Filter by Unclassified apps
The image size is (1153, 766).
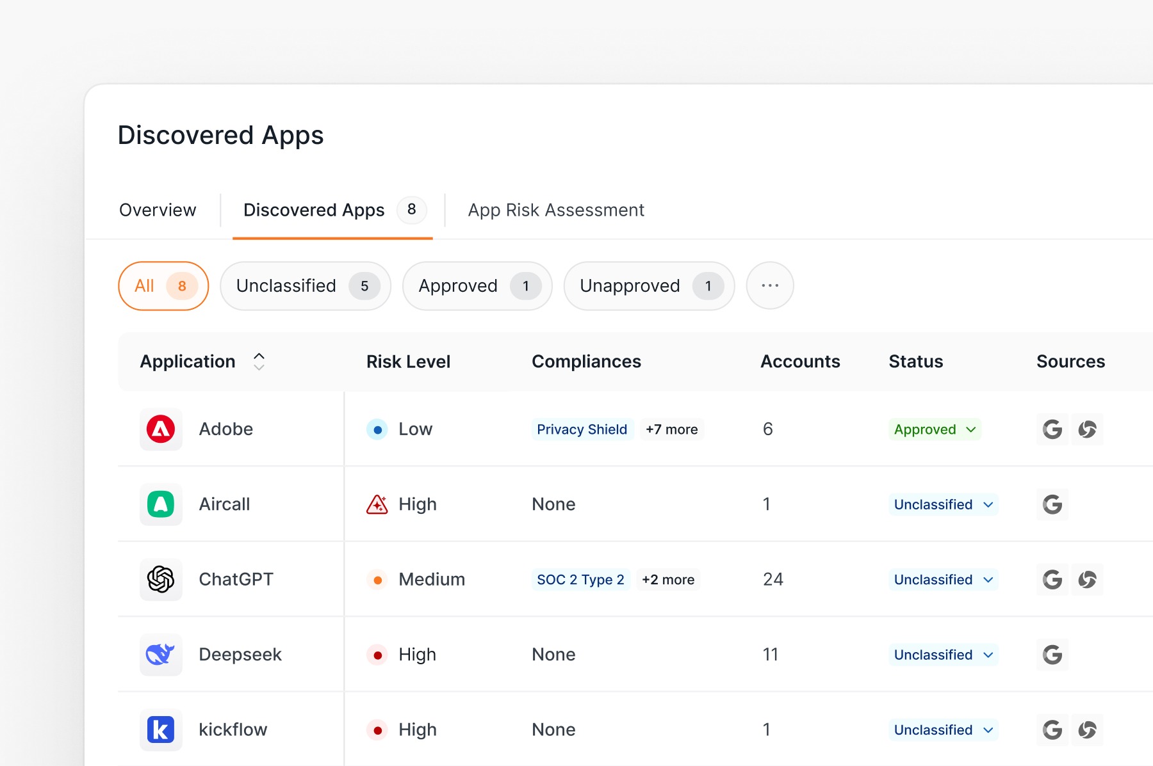coord(306,285)
